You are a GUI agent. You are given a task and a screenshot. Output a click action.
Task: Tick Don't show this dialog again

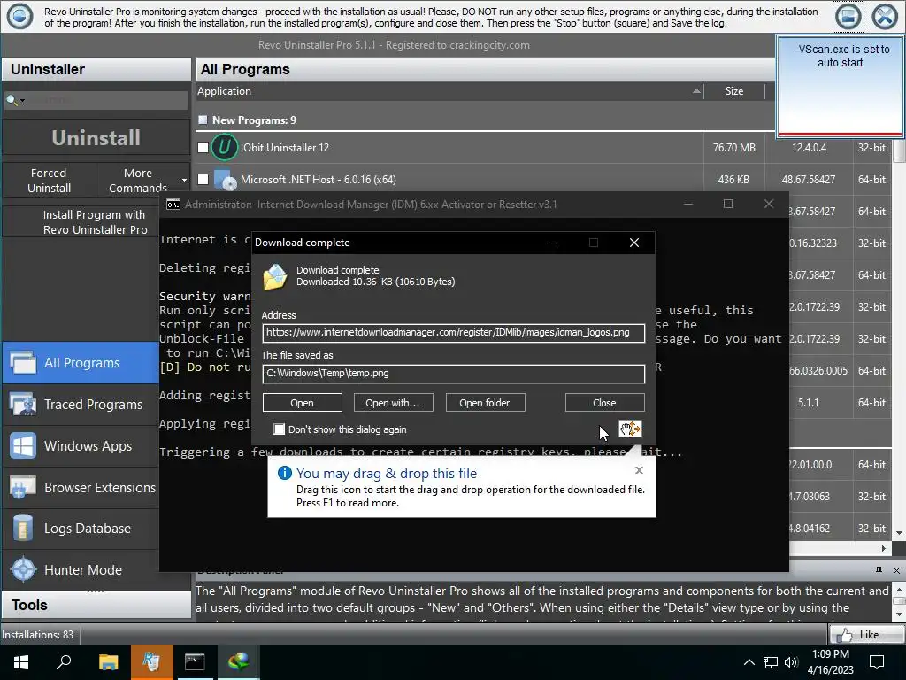279,429
